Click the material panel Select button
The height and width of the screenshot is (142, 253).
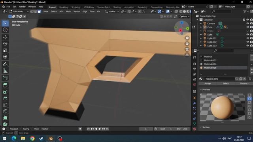tap(226, 84)
